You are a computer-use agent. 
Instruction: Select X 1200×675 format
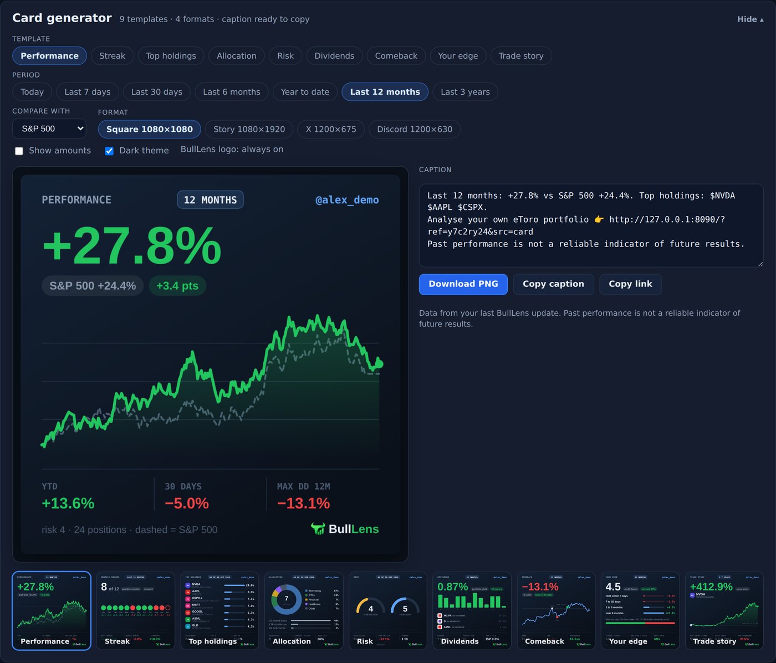(331, 129)
